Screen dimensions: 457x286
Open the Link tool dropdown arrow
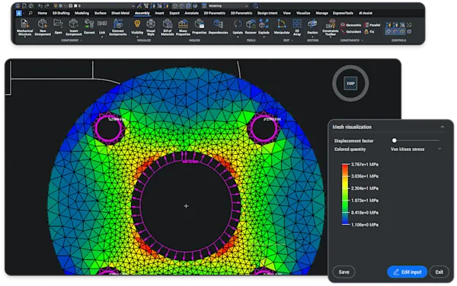point(102,37)
